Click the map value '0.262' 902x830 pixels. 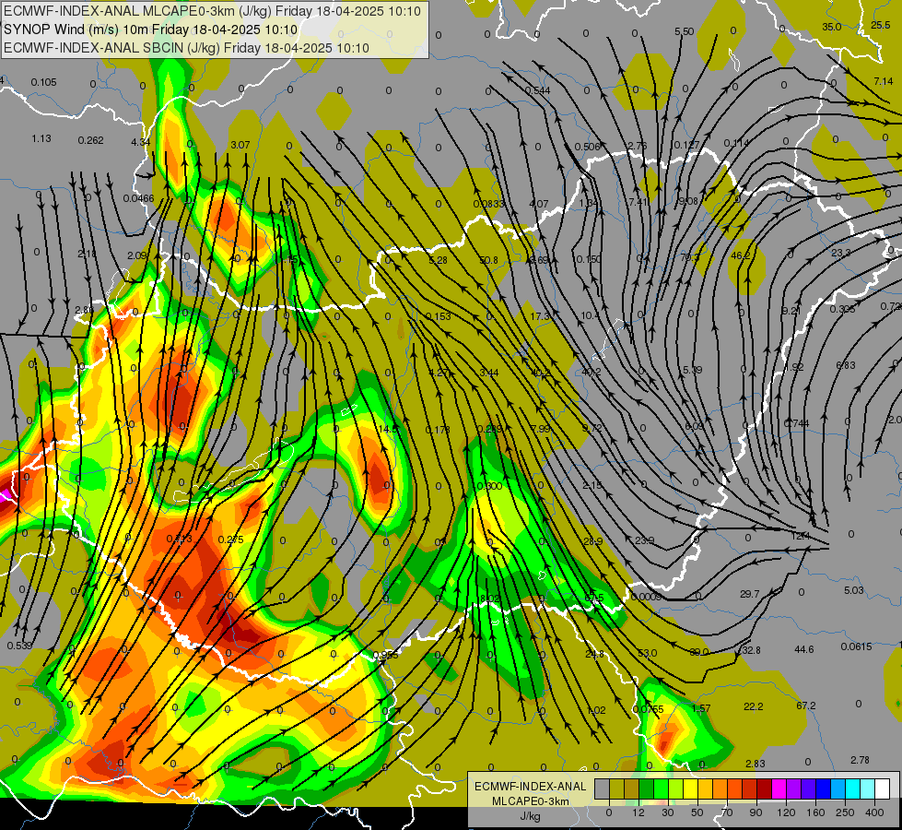(91, 140)
